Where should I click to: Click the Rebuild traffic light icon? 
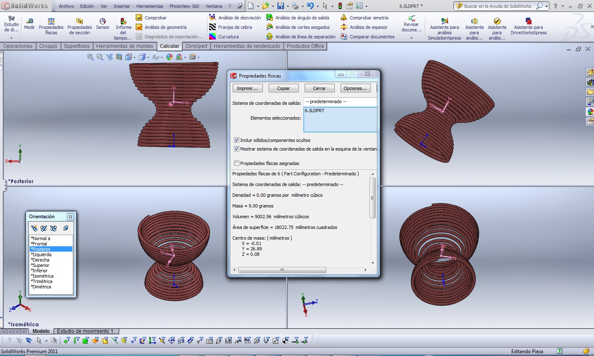click(340, 6)
